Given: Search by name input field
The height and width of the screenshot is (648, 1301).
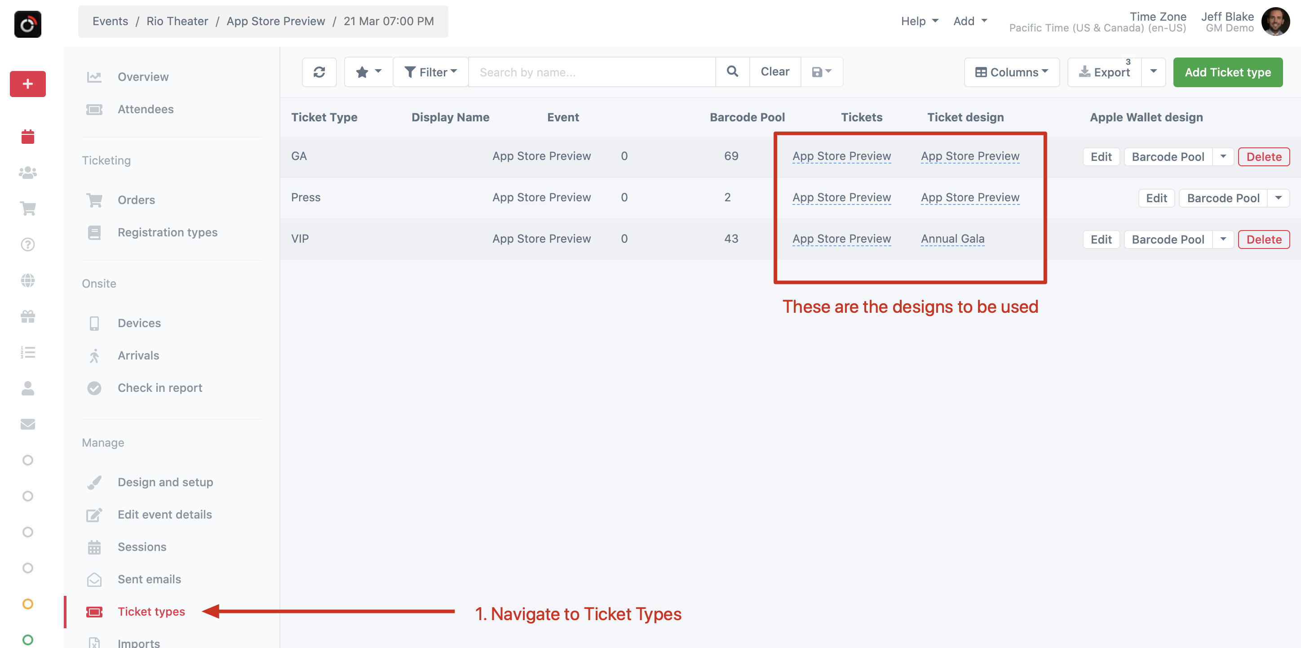Looking at the screenshot, I should coord(592,71).
